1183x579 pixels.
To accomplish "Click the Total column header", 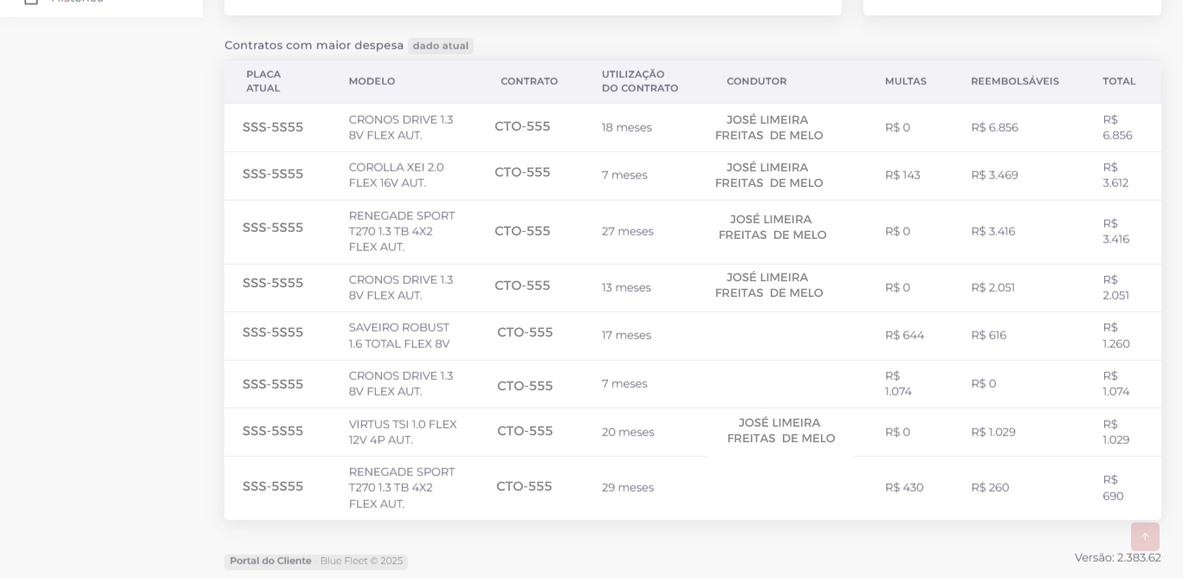I will tap(1119, 81).
